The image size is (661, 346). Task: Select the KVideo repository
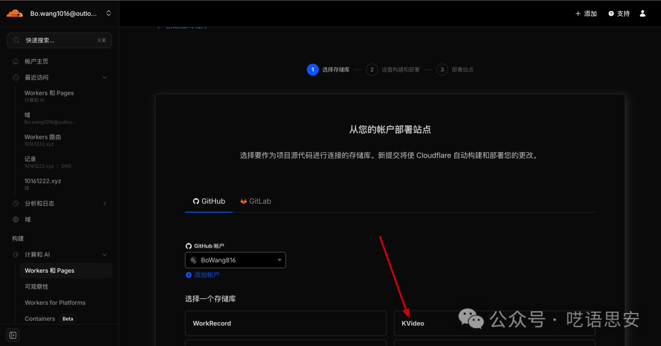[x=493, y=323]
